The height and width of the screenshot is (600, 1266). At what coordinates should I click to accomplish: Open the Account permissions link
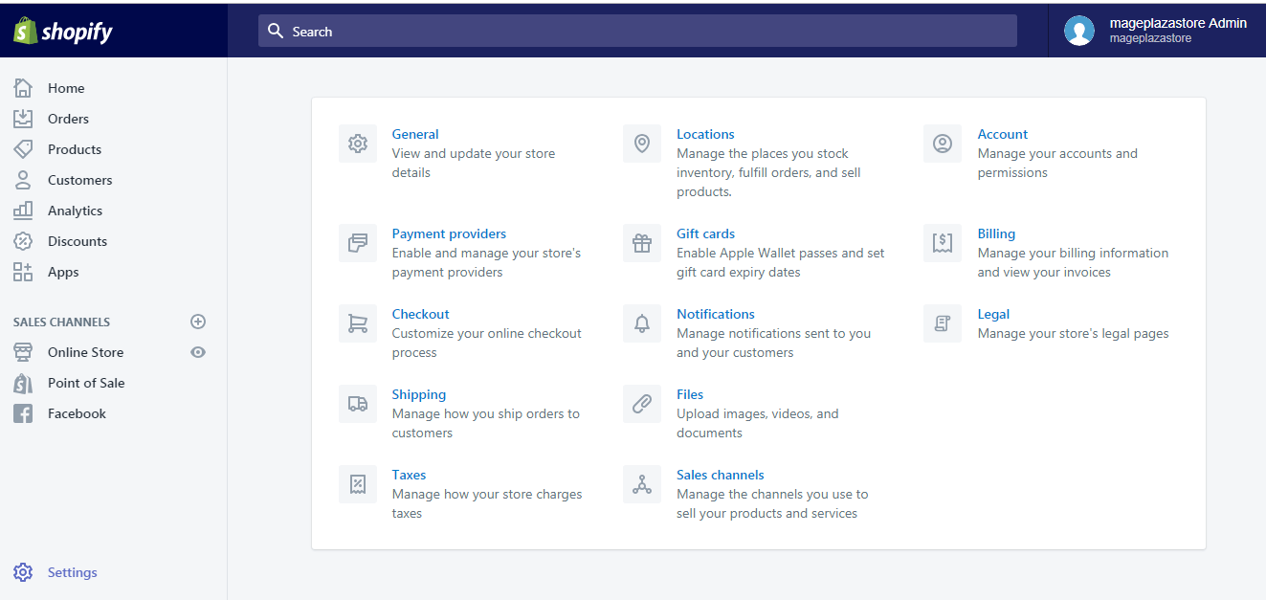click(1002, 133)
